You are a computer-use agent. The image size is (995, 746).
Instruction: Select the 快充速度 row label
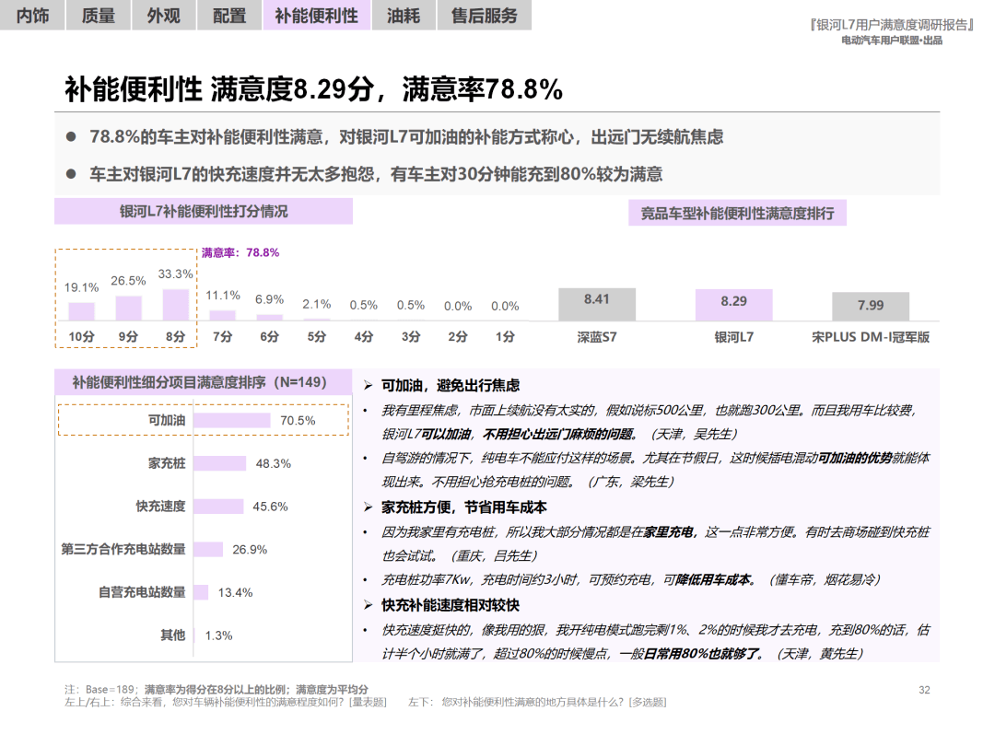(160, 507)
